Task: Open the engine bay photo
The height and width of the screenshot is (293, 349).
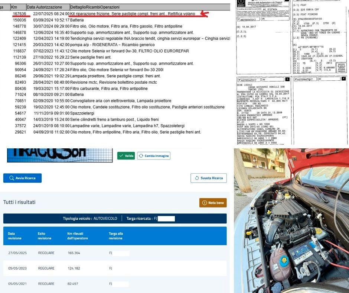Action: point(291,220)
